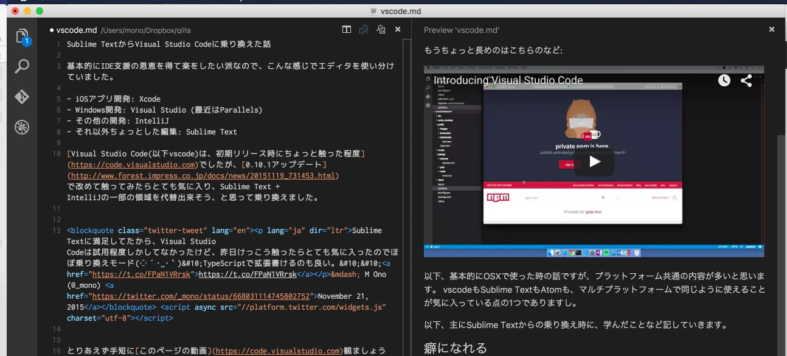Click the vscode.md file name in editor header

point(77,30)
